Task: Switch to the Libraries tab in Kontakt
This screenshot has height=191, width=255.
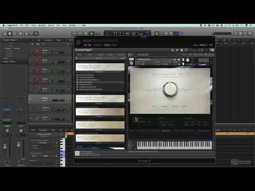Action: (80, 55)
